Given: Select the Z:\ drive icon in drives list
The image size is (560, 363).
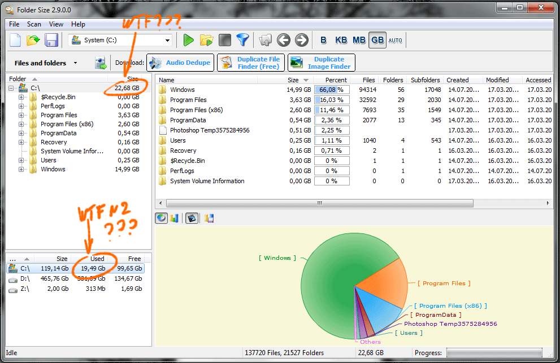Looking at the screenshot, I should click(x=13, y=290).
